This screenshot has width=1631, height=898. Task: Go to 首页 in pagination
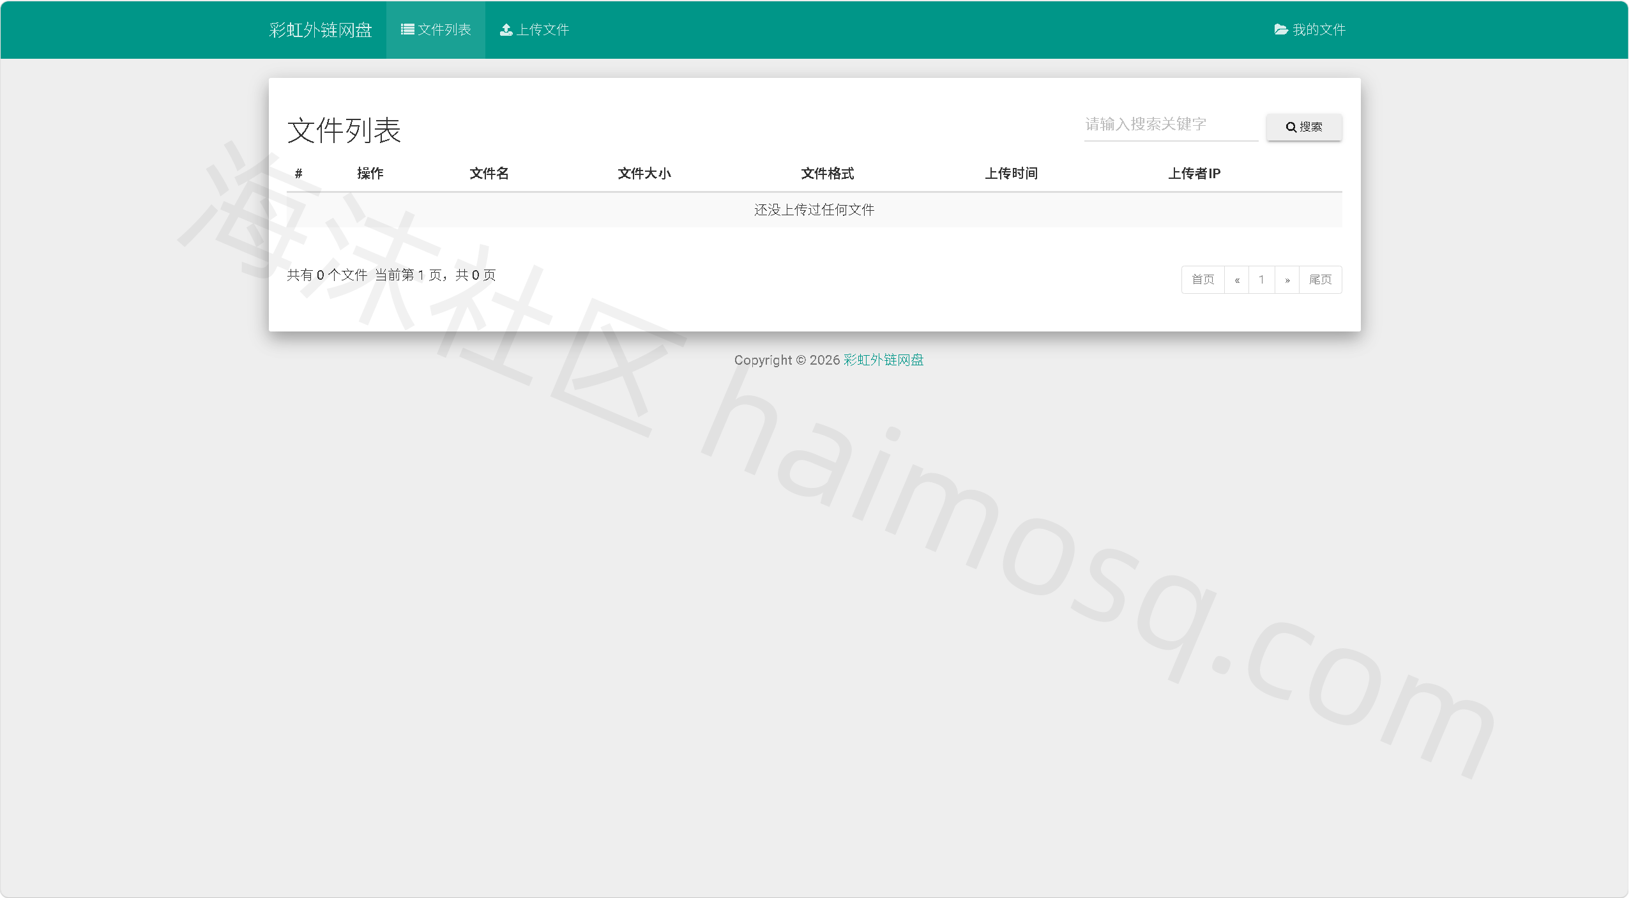(x=1203, y=280)
